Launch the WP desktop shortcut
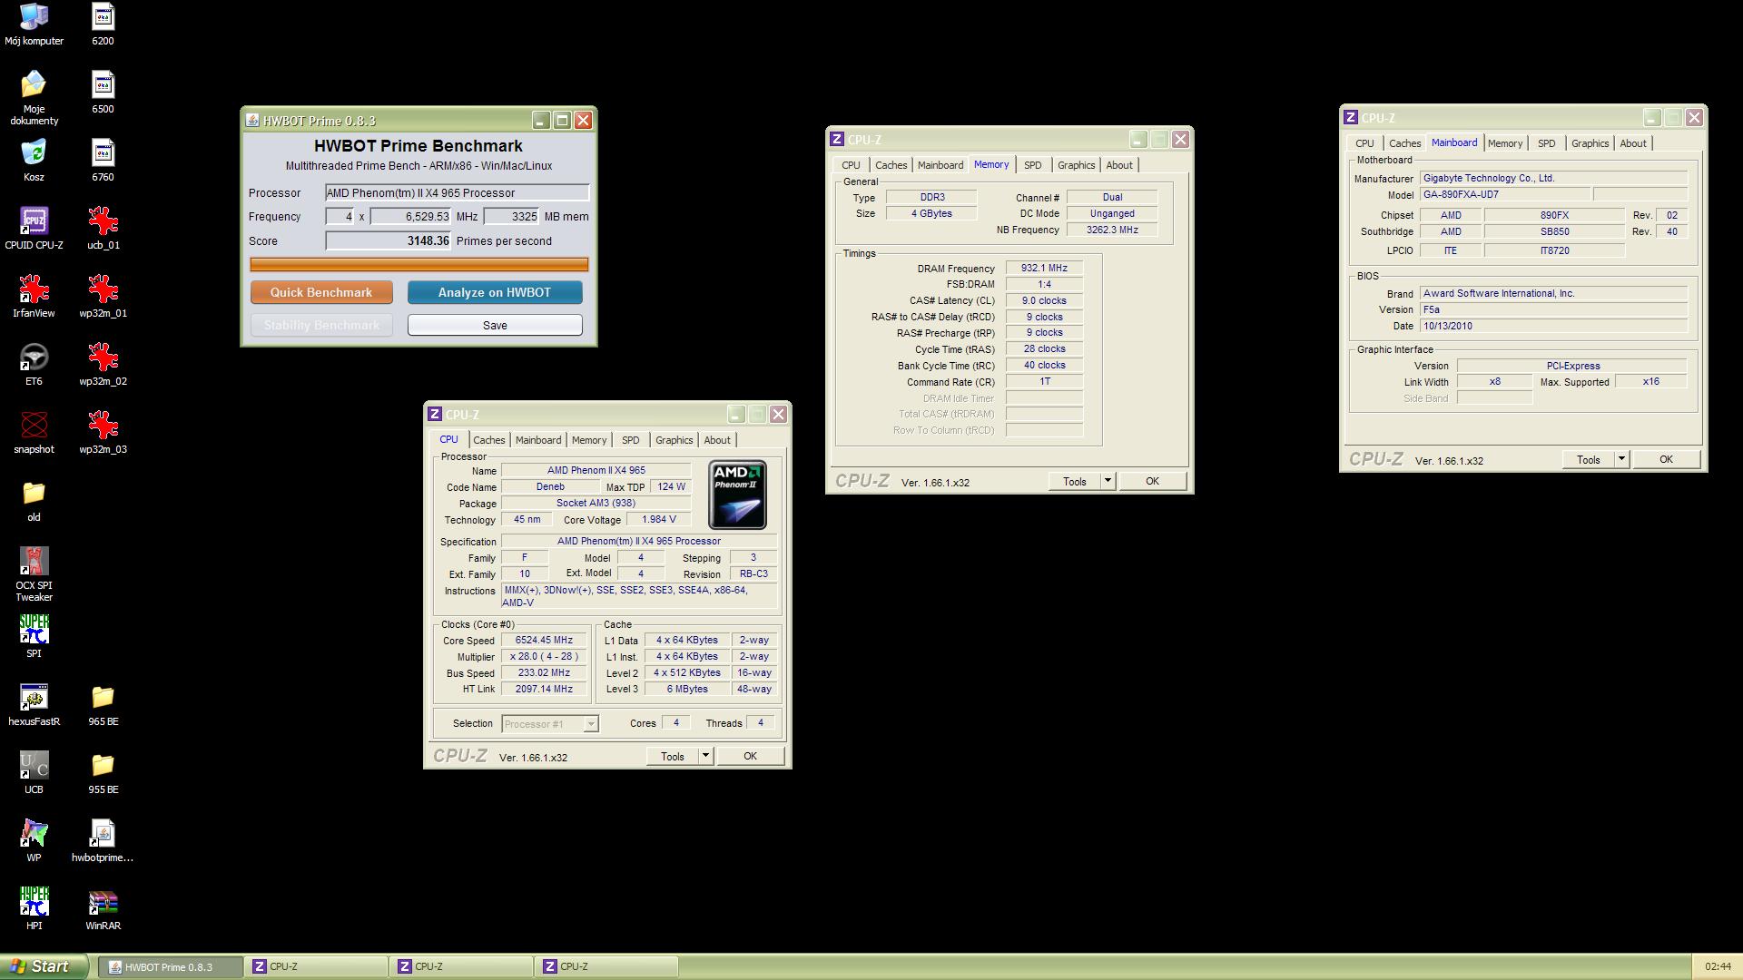Screen dimensions: 1743x980 point(34,840)
